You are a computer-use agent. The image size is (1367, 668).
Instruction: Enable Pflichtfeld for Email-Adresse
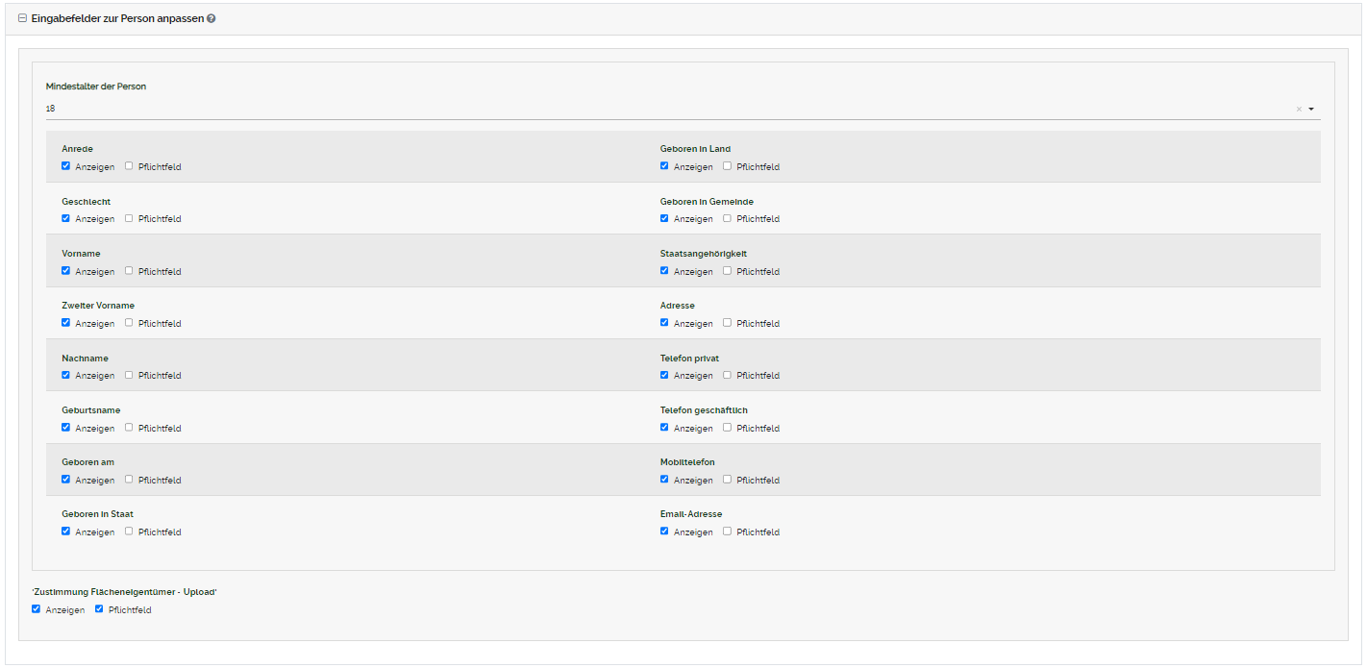pyautogui.click(x=727, y=532)
